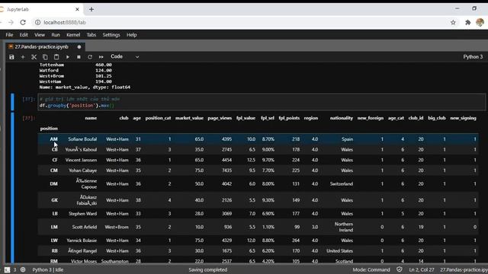Click the Scott Arfield name cell
Image resolution: width=488 pixels, height=274 pixels.
pos(85,227)
